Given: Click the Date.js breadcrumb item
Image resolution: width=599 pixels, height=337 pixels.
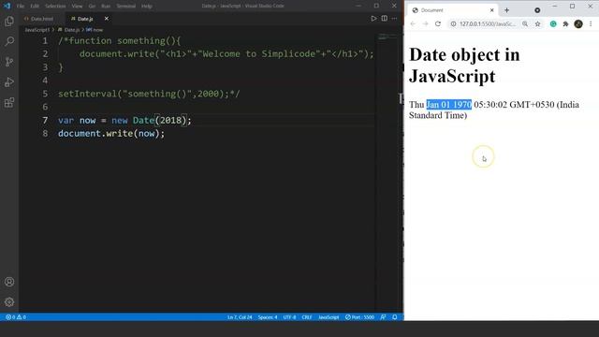Looking at the screenshot, I should (x=69, y=30).
